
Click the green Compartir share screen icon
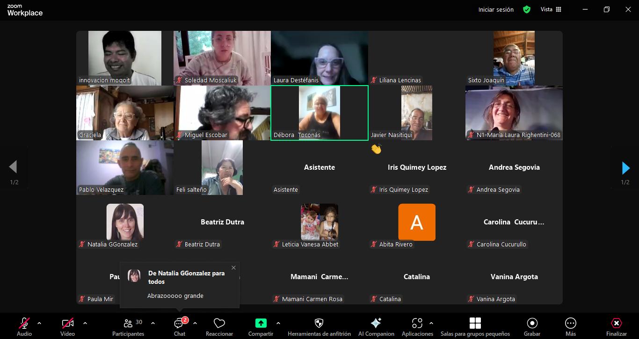261,323
